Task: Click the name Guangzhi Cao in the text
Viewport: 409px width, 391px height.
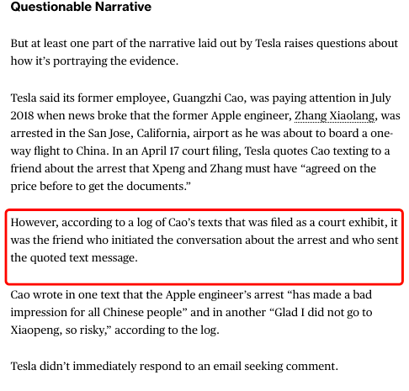Action: coord(208,98)
